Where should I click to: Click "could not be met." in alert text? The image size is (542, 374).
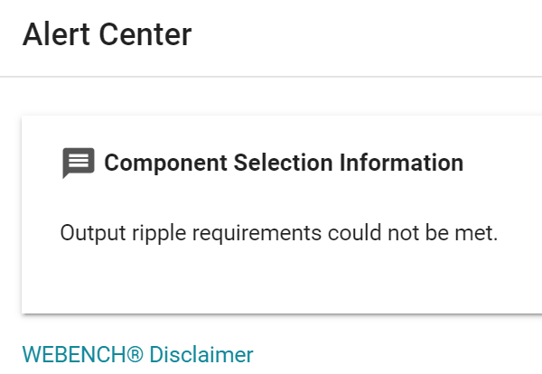[413, 233]
